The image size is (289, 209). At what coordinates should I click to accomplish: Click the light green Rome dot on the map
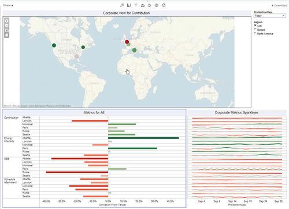(x=135, y=50)
